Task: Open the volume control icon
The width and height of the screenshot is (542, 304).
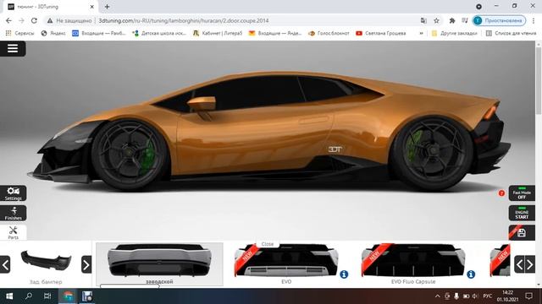Action: 475,296
